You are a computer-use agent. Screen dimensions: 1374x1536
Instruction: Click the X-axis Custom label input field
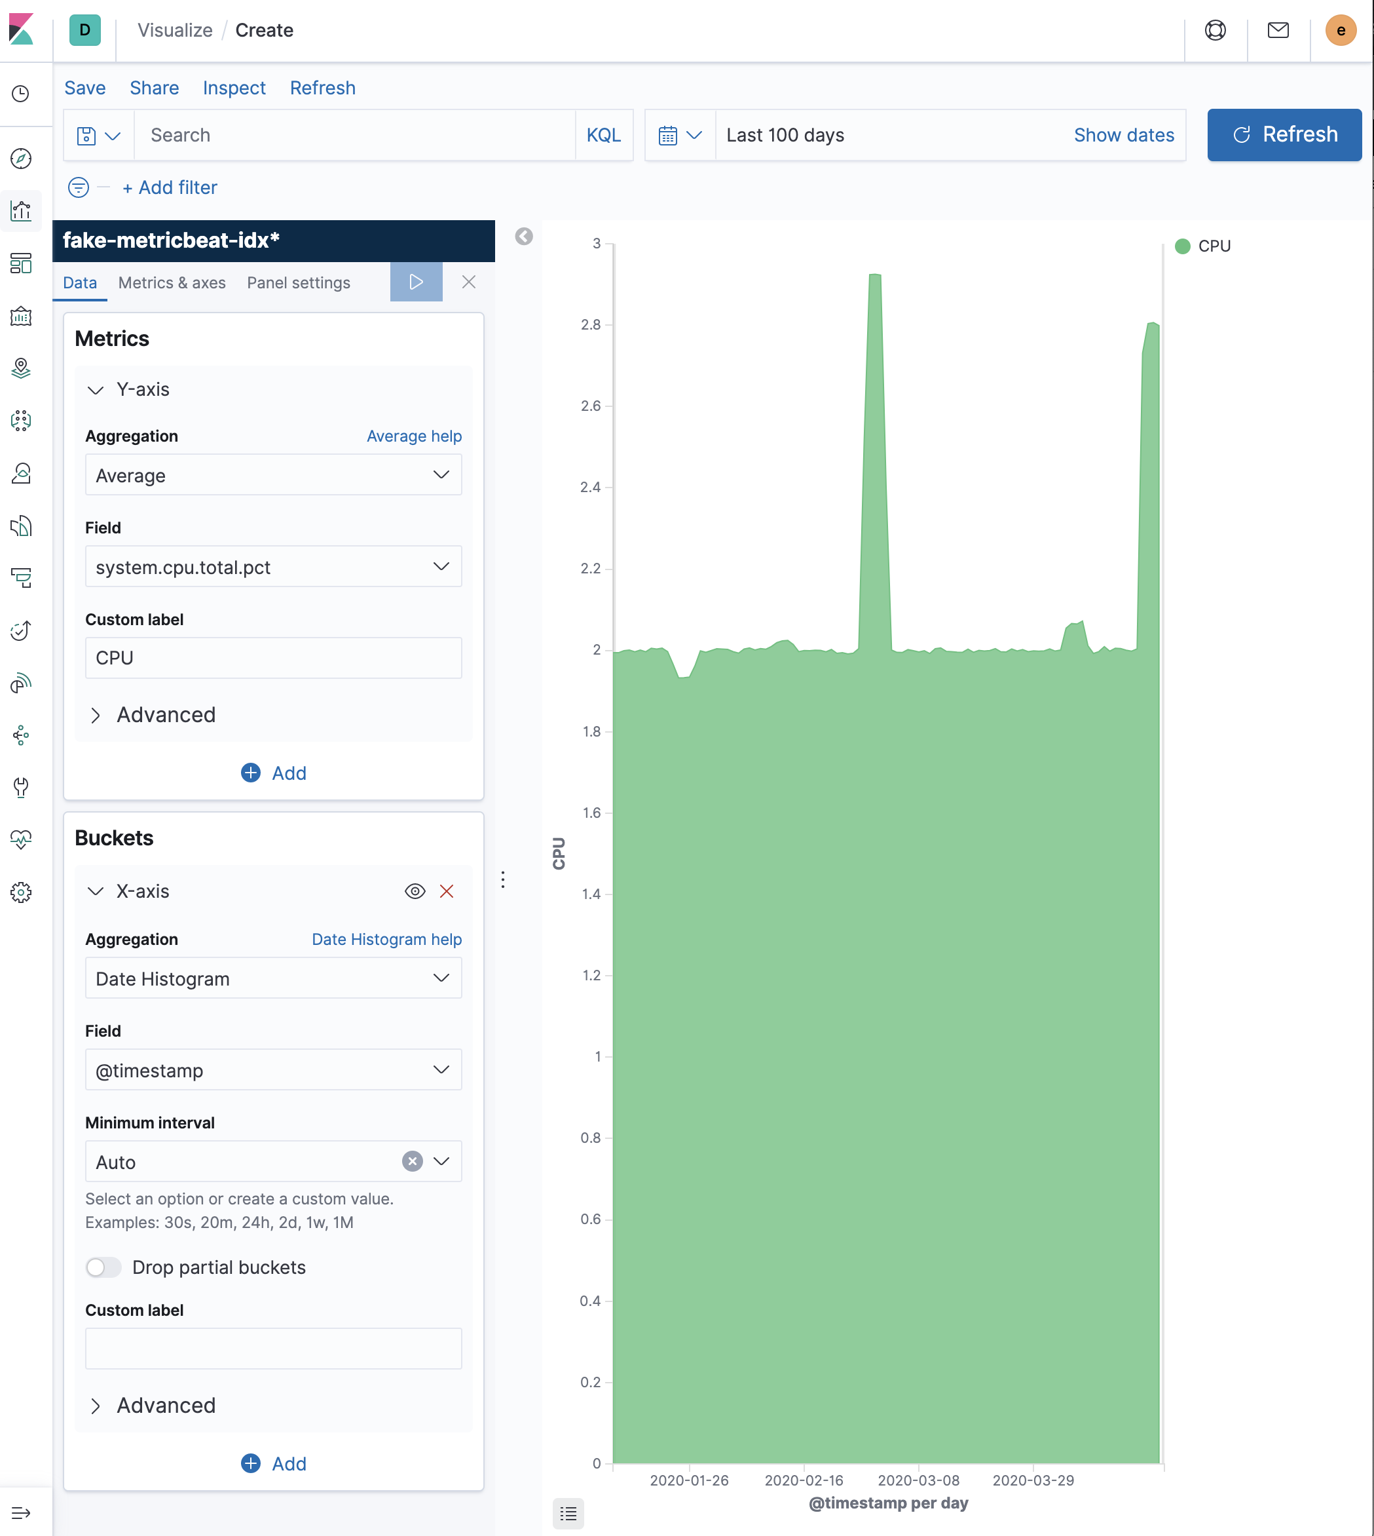[x=273, y=1349]
